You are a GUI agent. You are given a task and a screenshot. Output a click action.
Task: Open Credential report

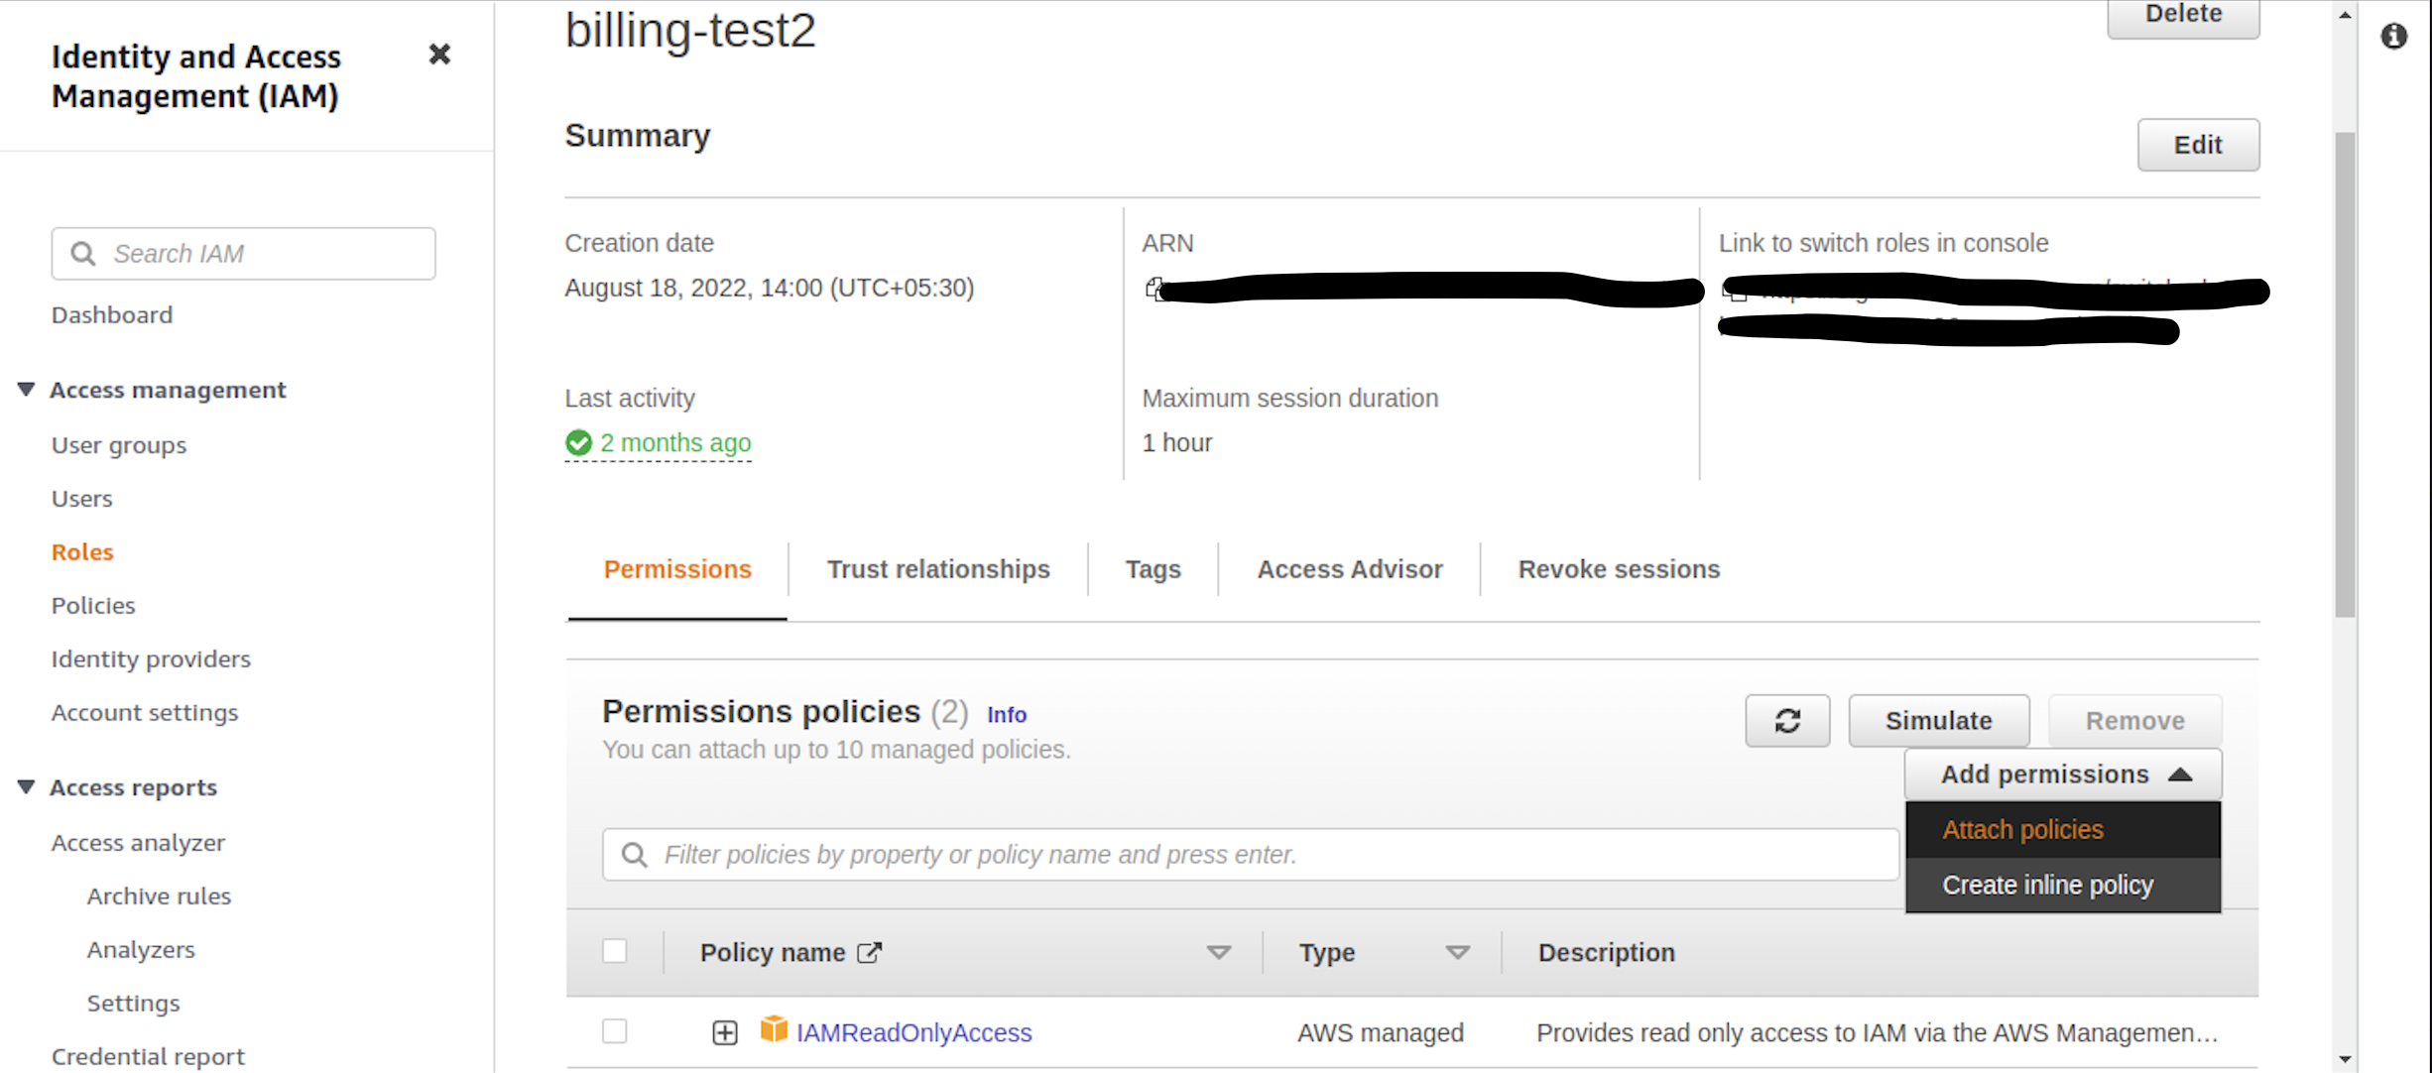click(x=148, y=1057)
